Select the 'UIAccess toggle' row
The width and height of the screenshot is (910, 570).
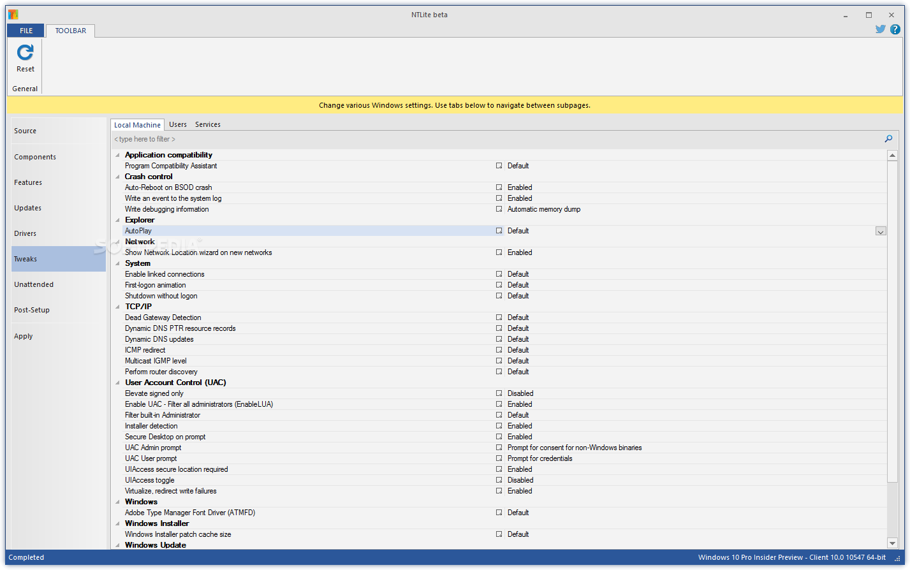tap(504, 480)
